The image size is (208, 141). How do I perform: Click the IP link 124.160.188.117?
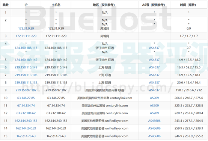(26, 48)
